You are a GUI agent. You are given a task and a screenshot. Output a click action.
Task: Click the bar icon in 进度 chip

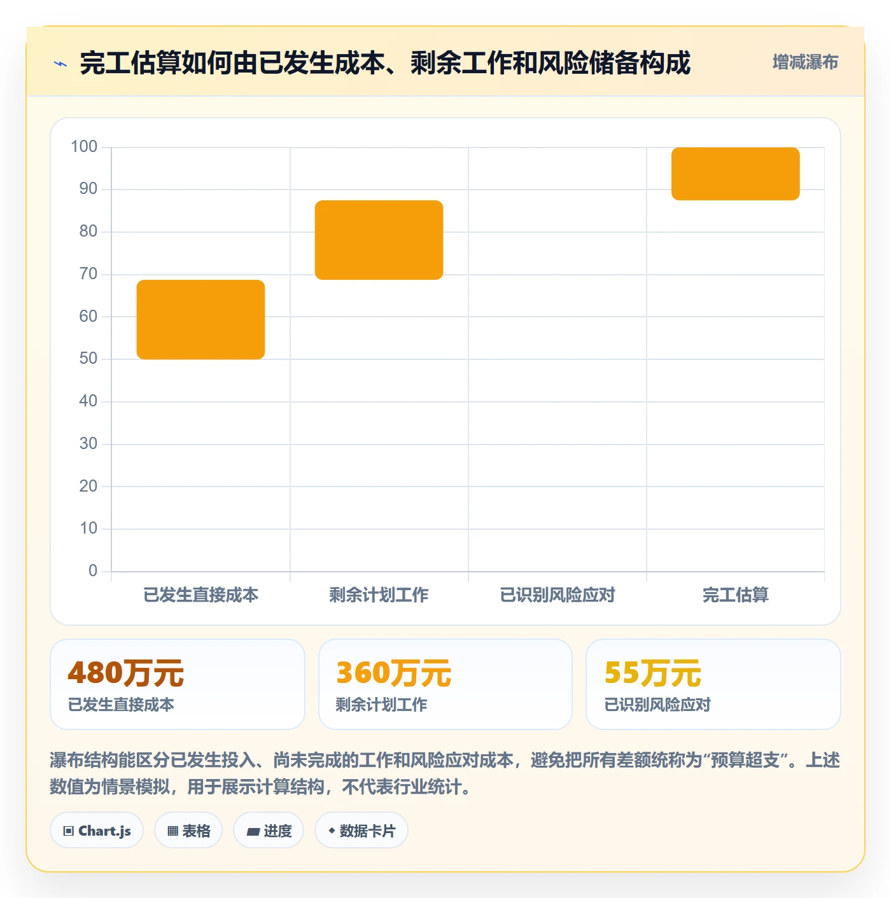click(253, 831)
